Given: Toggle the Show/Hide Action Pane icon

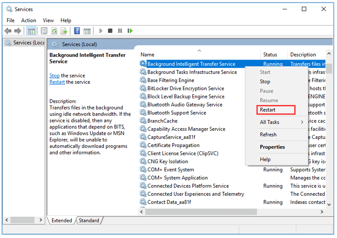Looking at the screenshot, I should pos(87,31).
